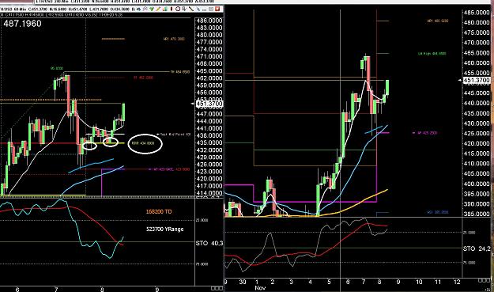Select the faint grey diagonal line tool
Image resolution: width=494 pixels, height=292 pixels.
pos(198,9)
